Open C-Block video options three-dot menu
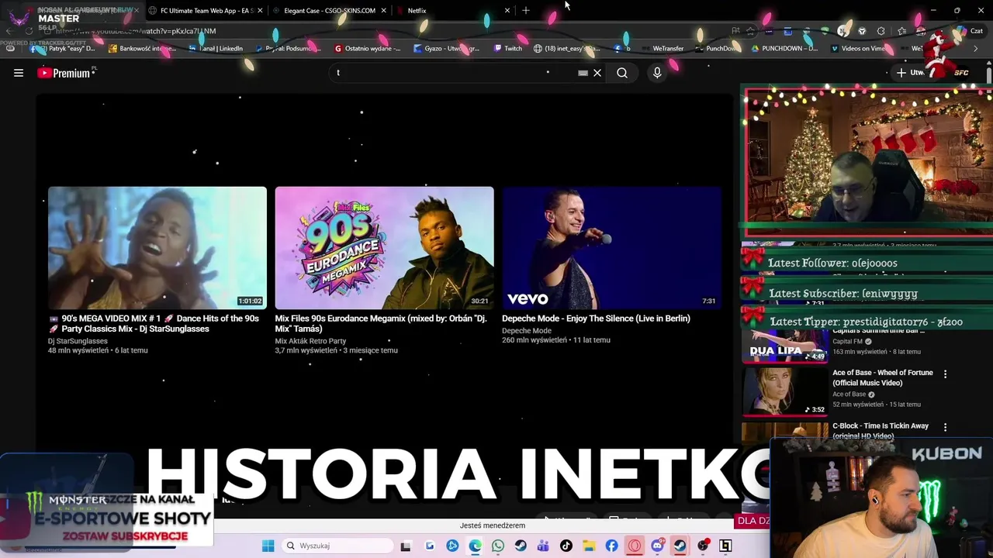This screenshot has width=993, height=558. point(945,427)
